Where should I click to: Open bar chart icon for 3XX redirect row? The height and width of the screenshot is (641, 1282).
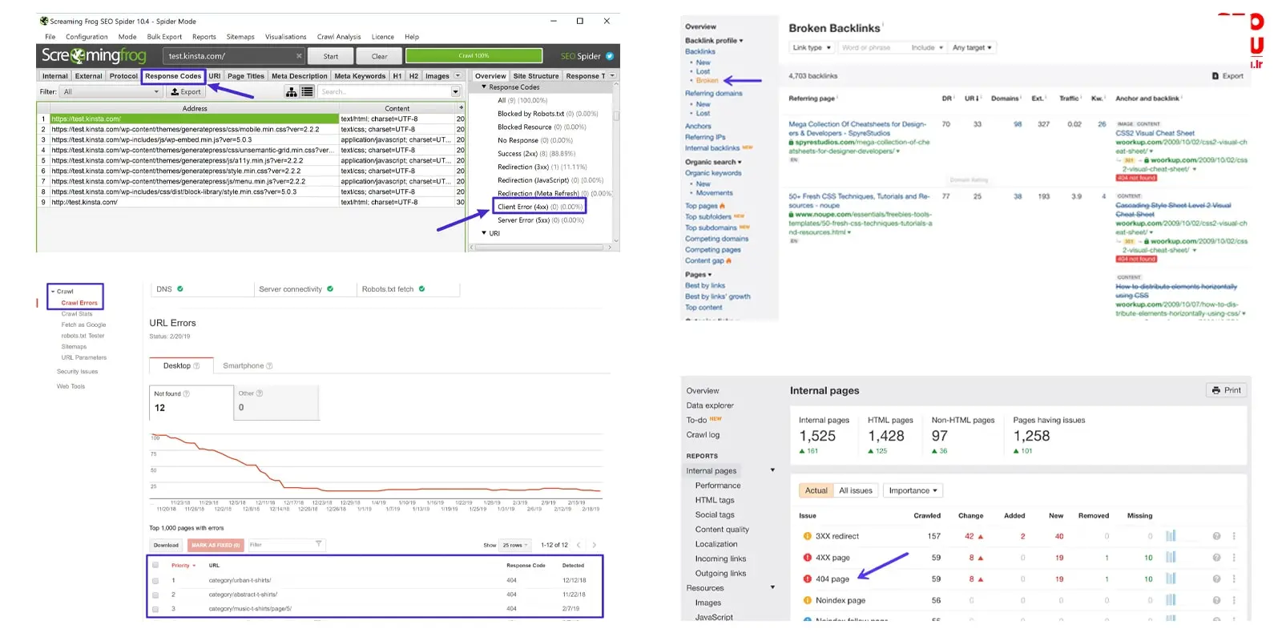click(x=1171, y=536)
